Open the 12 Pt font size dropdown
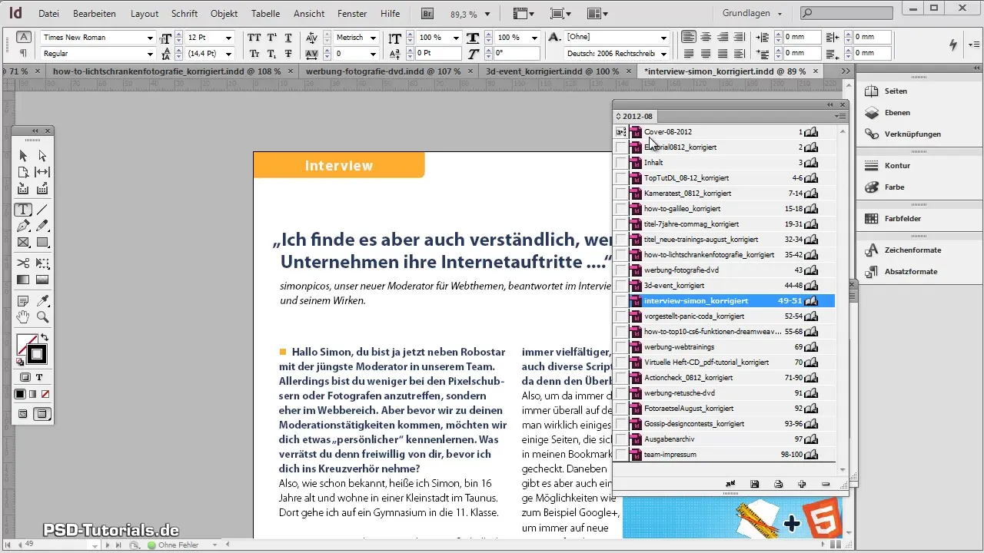 click(229, 38)
